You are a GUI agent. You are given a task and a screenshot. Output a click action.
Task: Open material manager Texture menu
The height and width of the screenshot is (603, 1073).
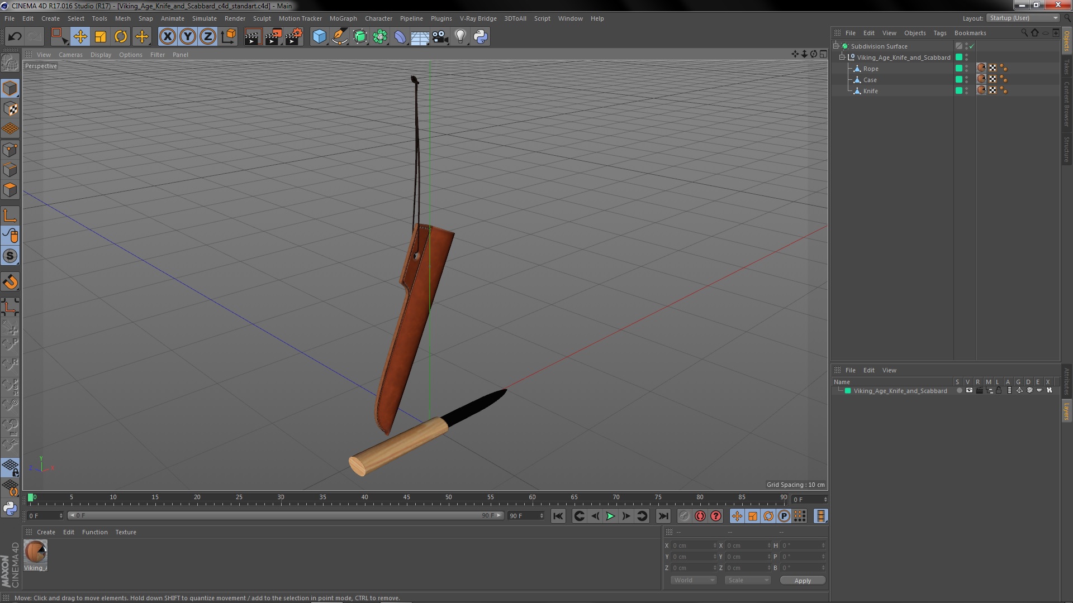(x=125, y=532)
